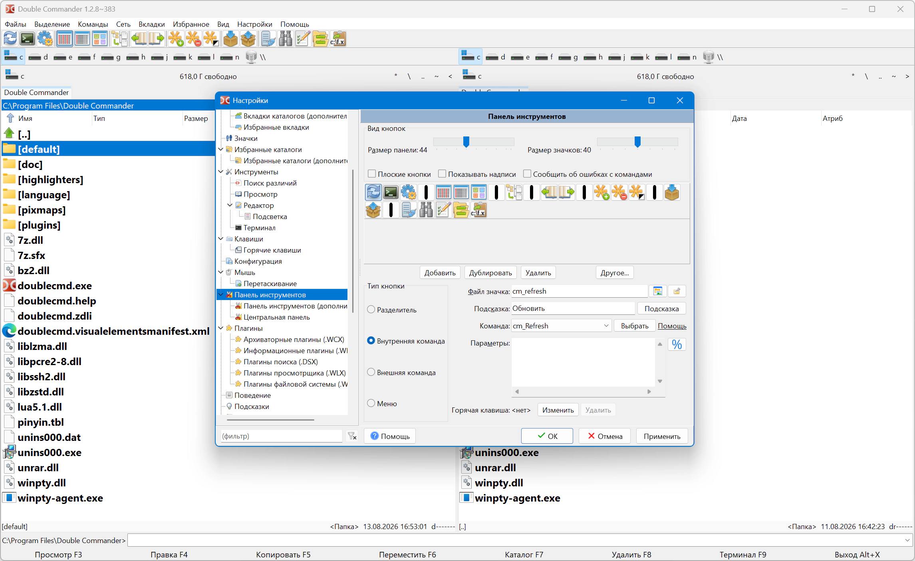Collapse the Мышь tree node
Screen dimensions: 915x561
(x=221, y=272)
